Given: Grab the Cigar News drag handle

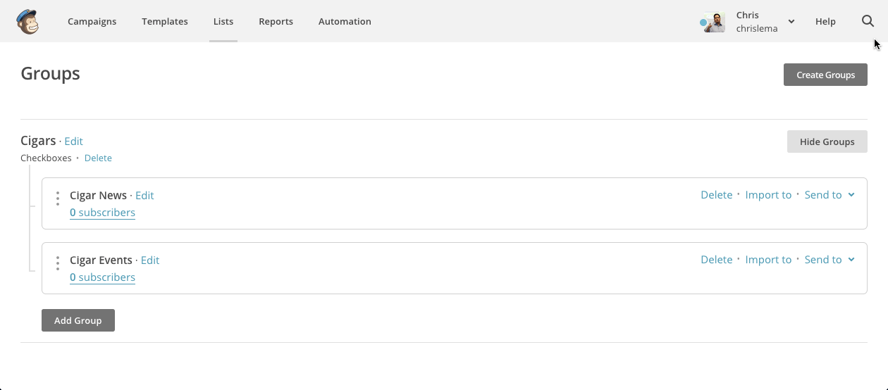Looking at the screenshot, I should pyautogui.click(x=58, y=199).
